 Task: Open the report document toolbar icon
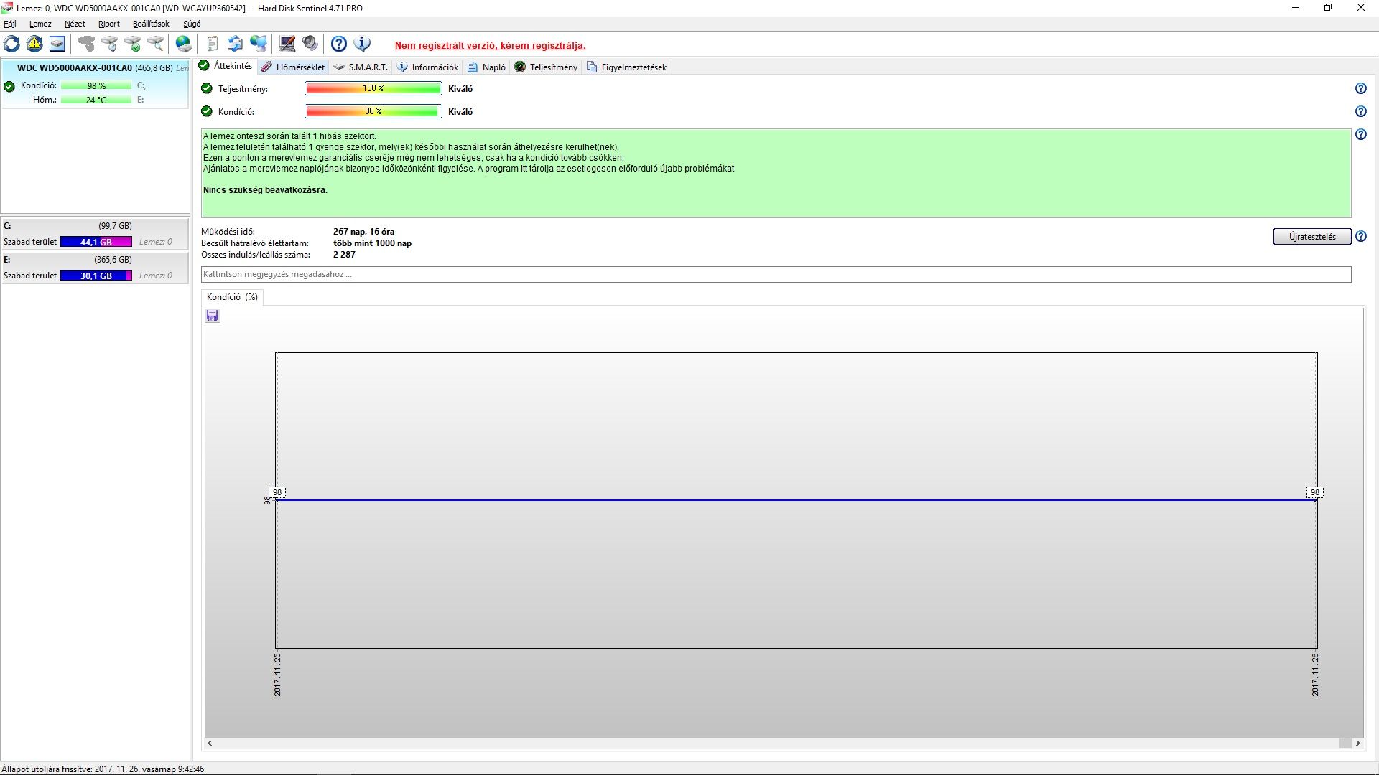(x=212, y=44)
